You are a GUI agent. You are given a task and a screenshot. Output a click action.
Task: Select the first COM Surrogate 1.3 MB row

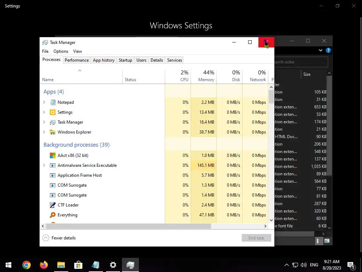point(154,185)
